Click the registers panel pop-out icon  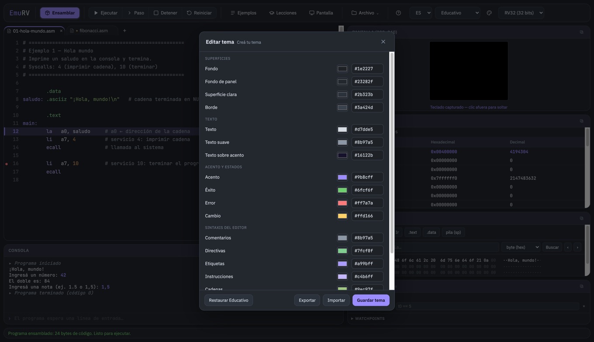tap(581, 121)
